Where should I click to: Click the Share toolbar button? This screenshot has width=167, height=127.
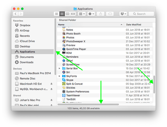[x=100, y=14]
